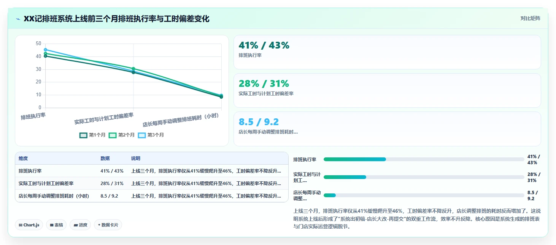Click the 对比矩阵 label in the header
Screen dimensions: 556x245
pyautogui.click(x=531, y=18)
